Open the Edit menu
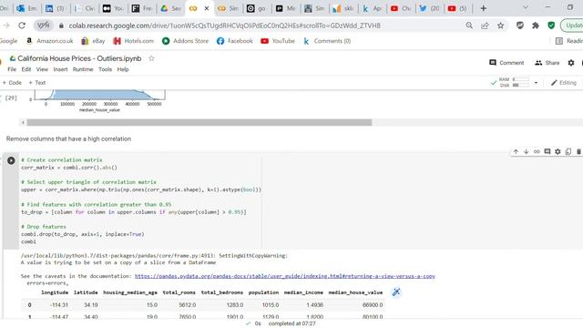The height and width of the screenshot is (328, 583). point(26,69)
